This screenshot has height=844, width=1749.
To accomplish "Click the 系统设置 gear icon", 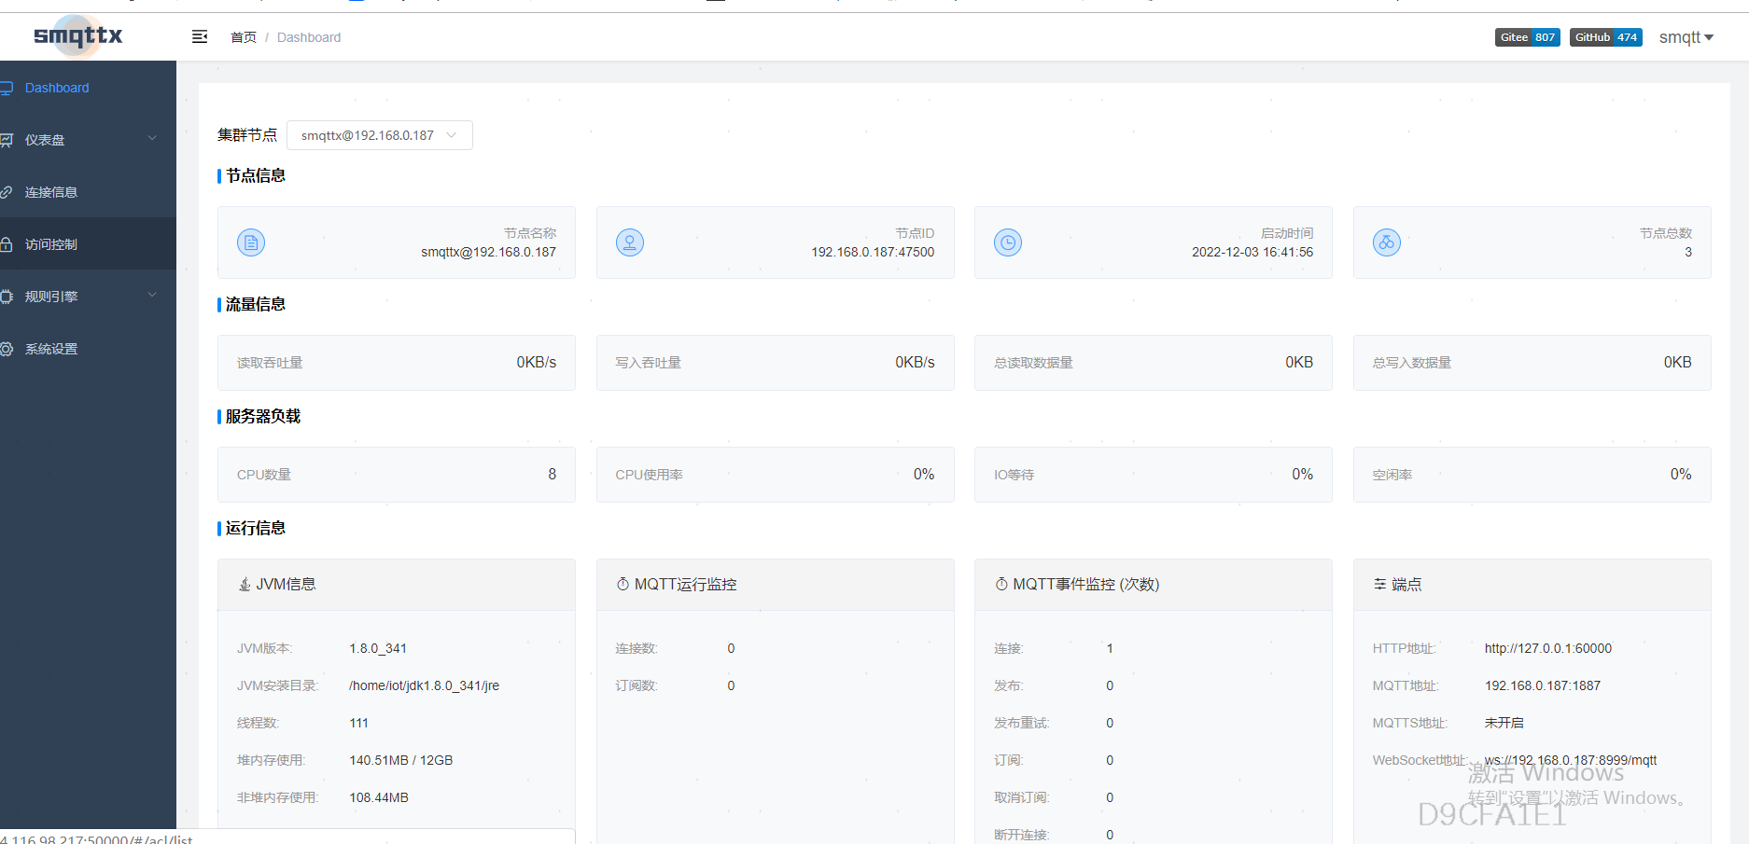I will [x=7, y=349].
